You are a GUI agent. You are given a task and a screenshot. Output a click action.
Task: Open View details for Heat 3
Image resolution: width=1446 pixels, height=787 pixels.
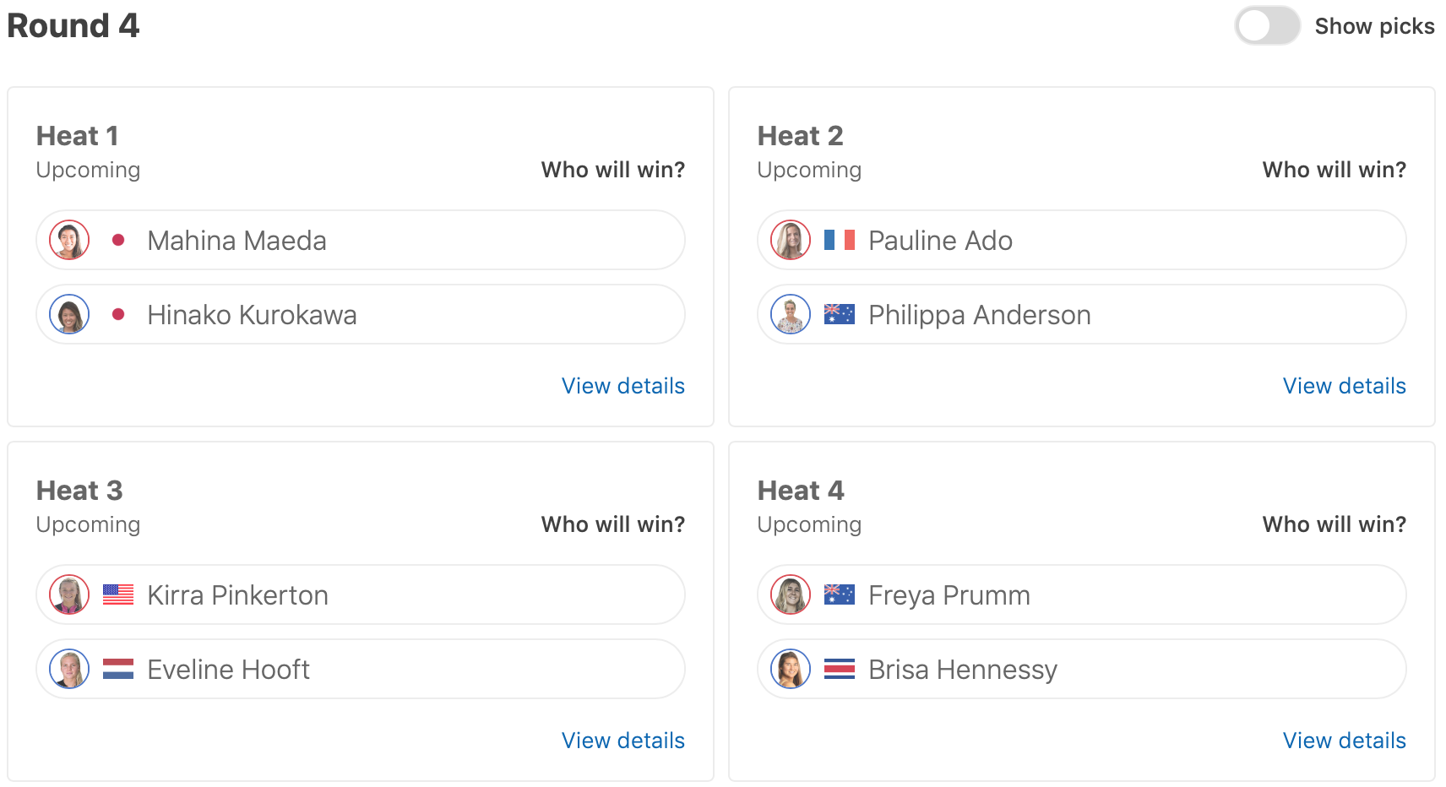(622, 741)
